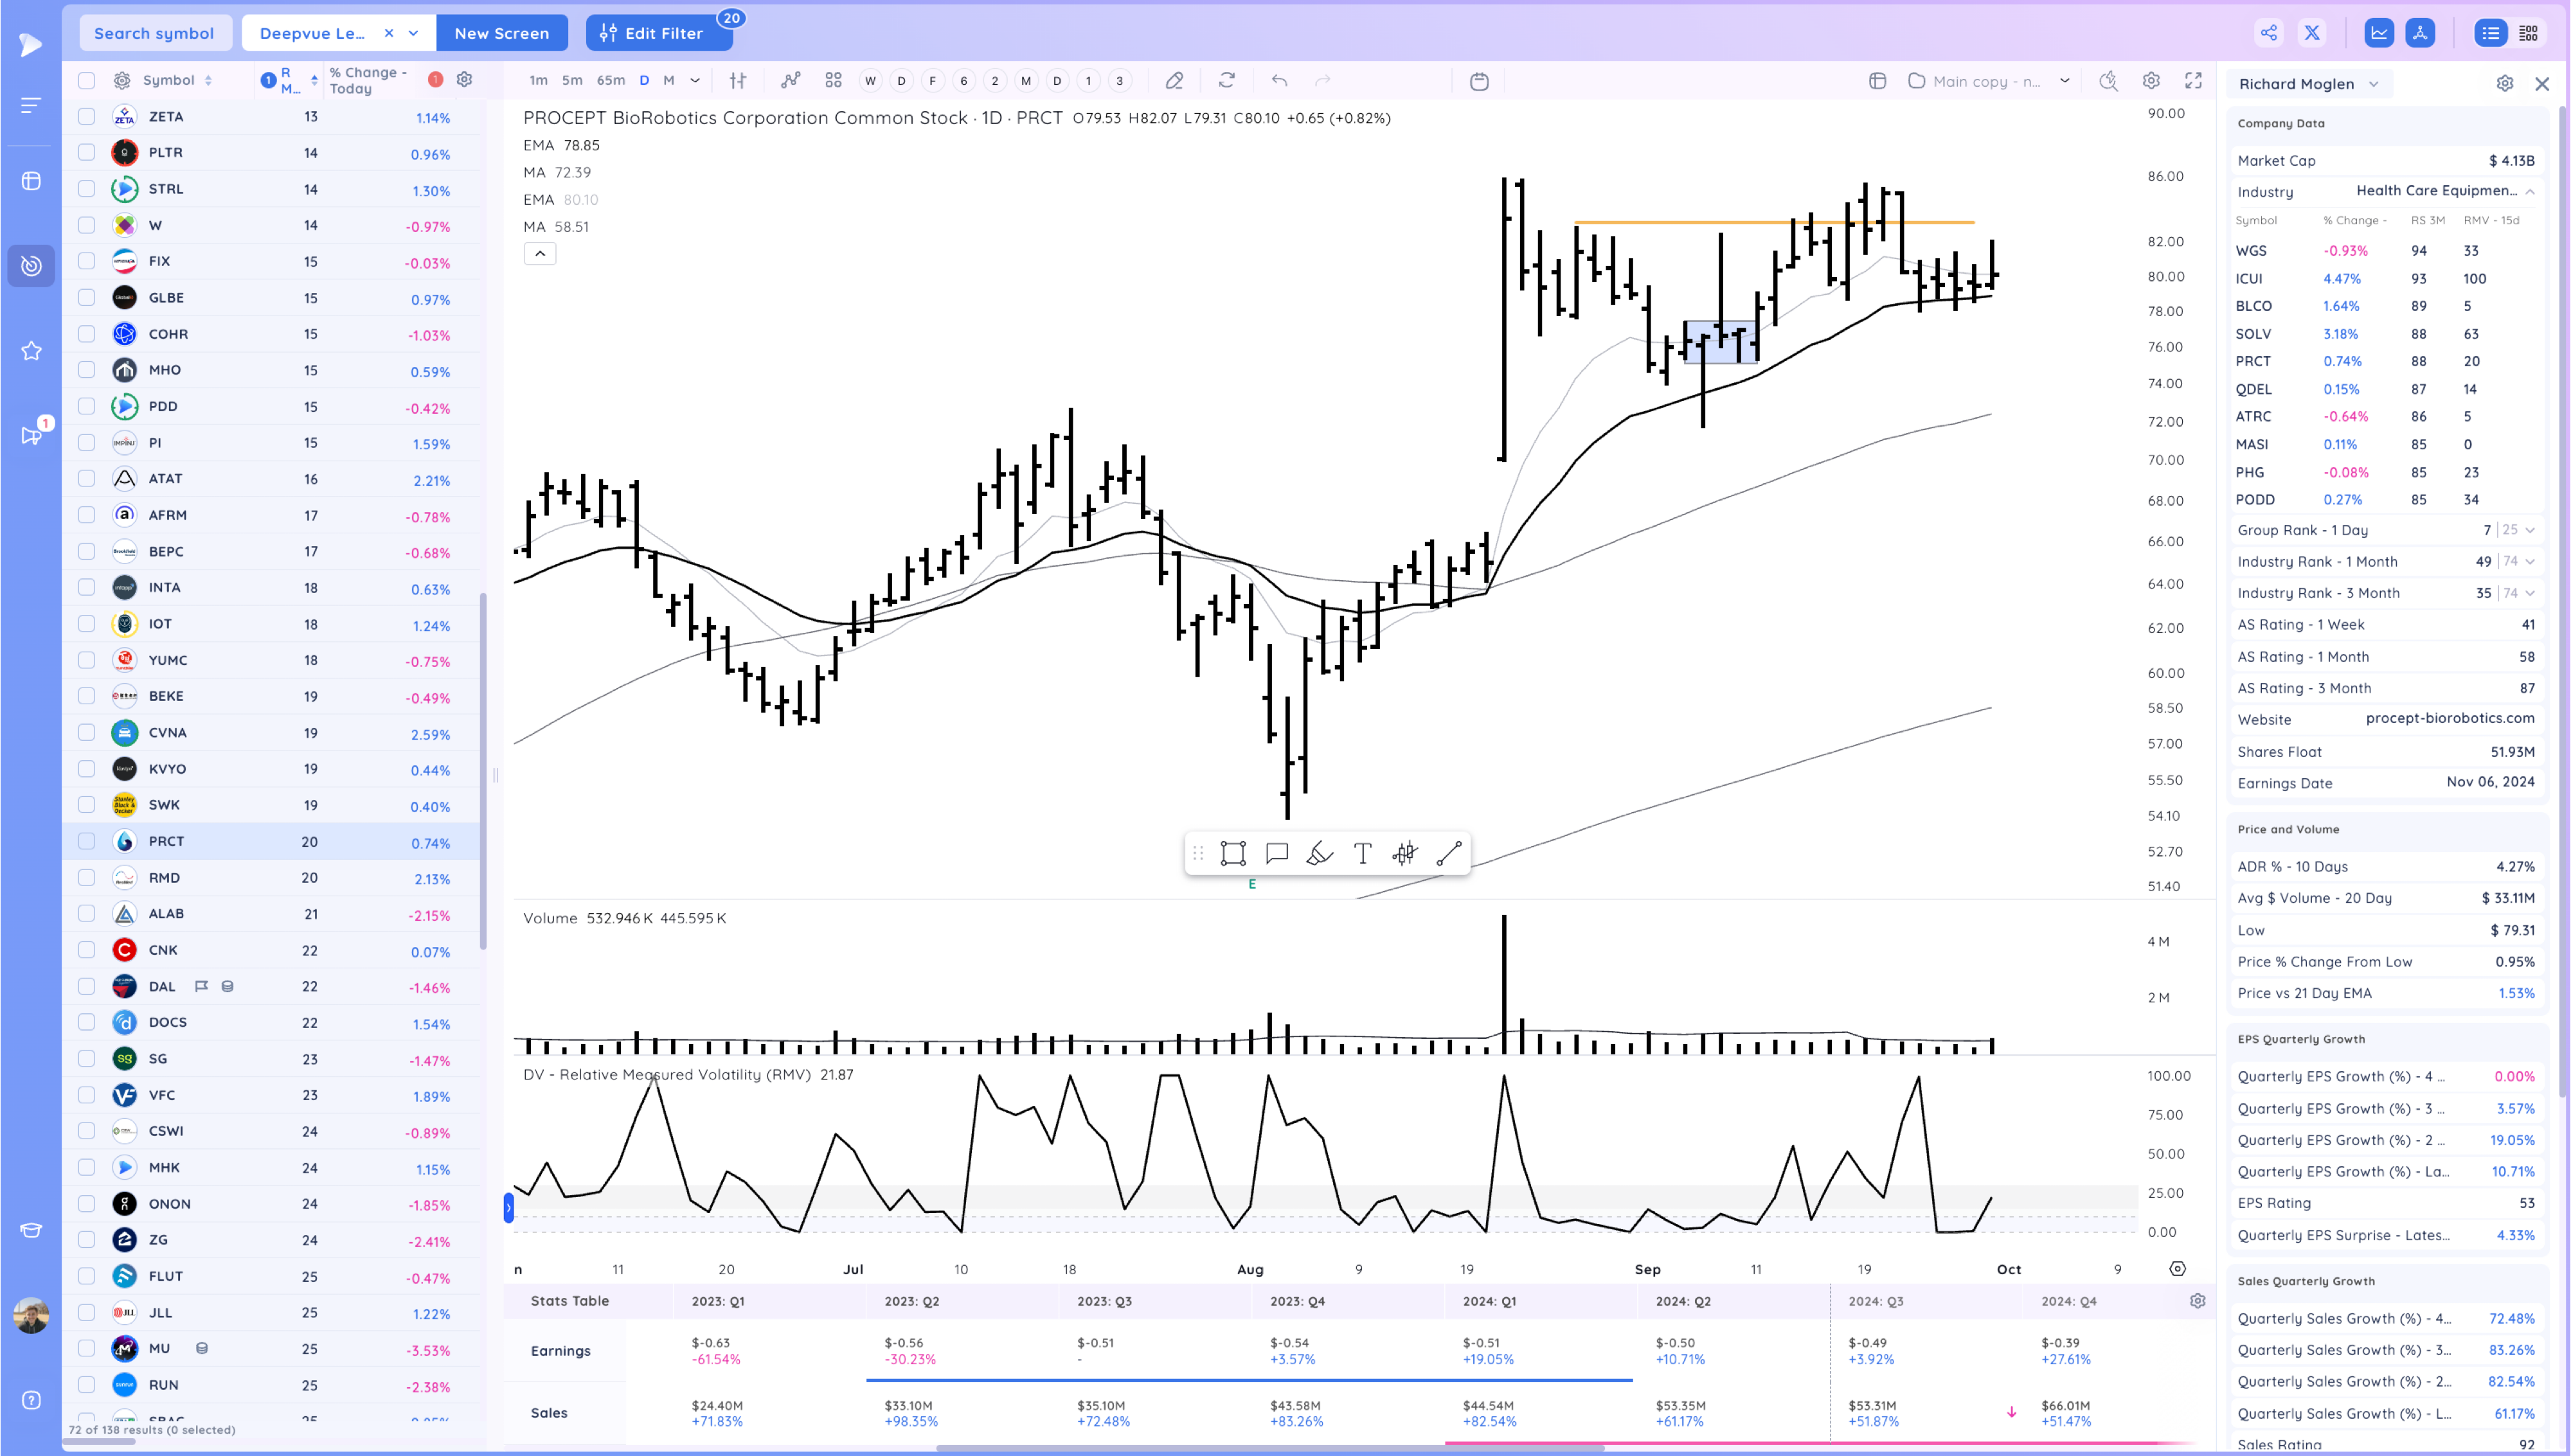Select the M monthly timeframe
This screenshot has height=1456, width=2571.
669,80
